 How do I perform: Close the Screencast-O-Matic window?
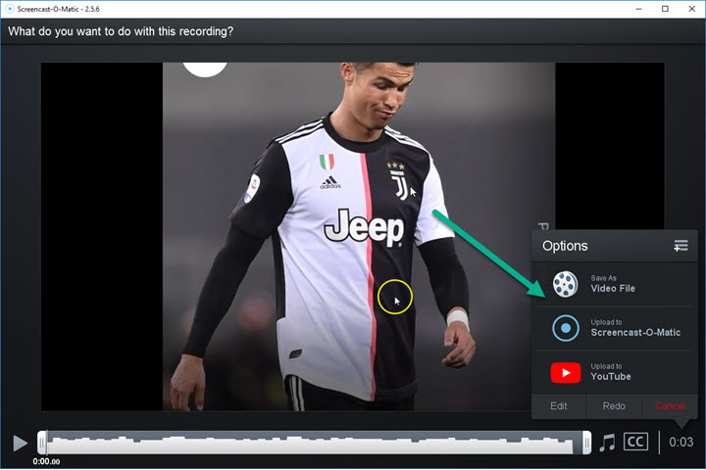692,9
